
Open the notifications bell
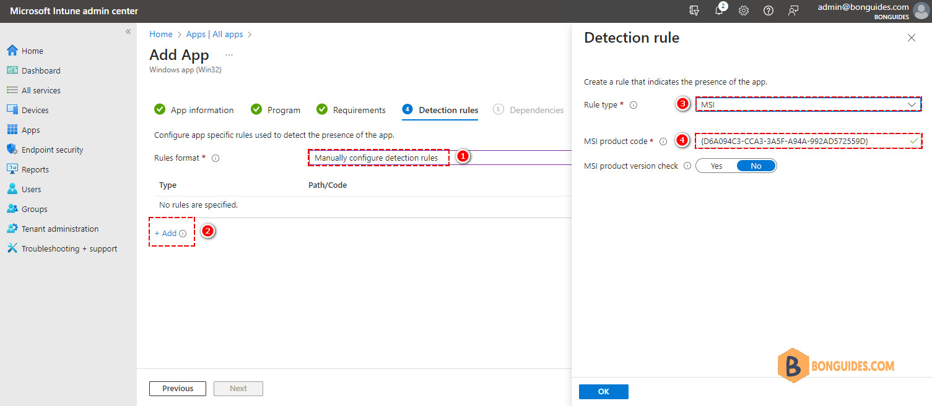719,11
